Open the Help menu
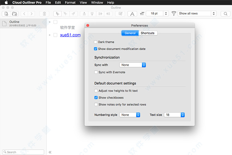 click(111, 3)
